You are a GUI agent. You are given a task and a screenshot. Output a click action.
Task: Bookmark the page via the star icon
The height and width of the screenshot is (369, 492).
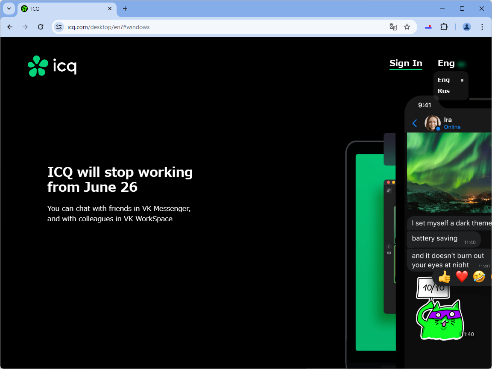tap(407, 26)
